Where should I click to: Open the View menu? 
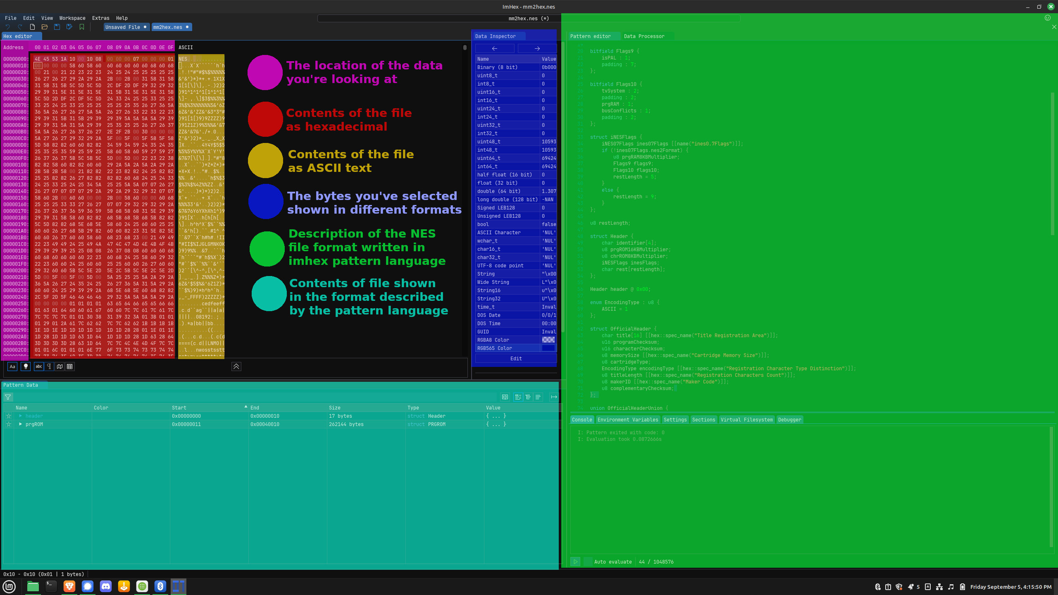click(x=47, y=18)
